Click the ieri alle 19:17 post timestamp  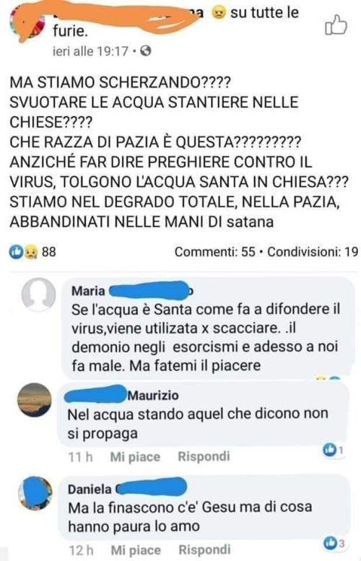click(x=90, y=51)
